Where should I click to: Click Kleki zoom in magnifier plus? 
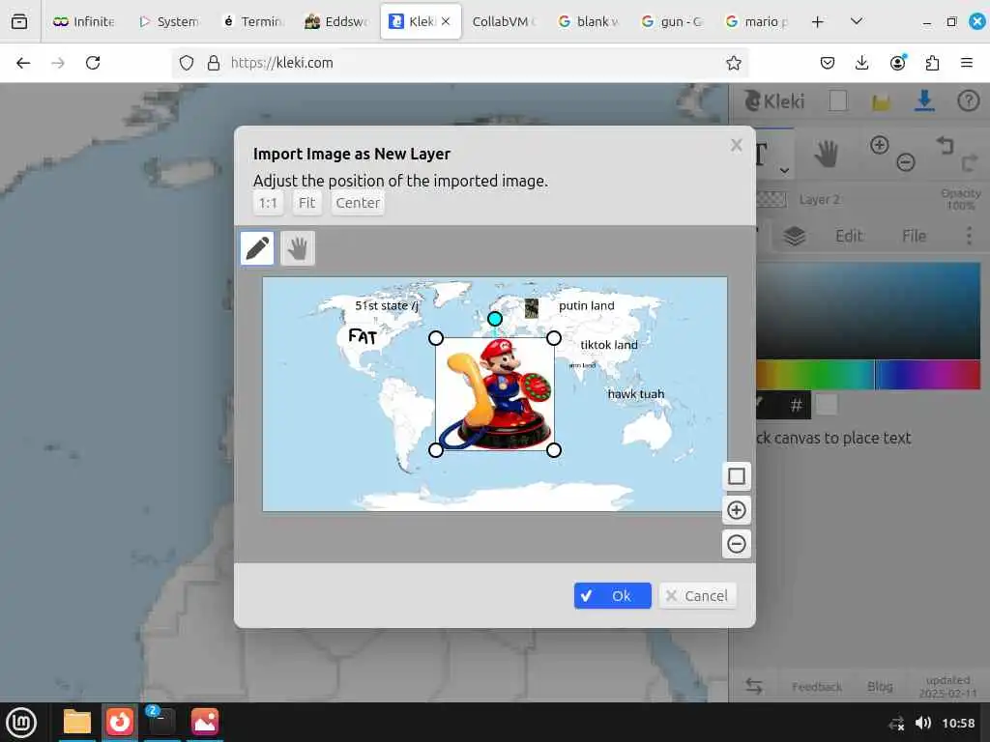(x=879, y=145)
